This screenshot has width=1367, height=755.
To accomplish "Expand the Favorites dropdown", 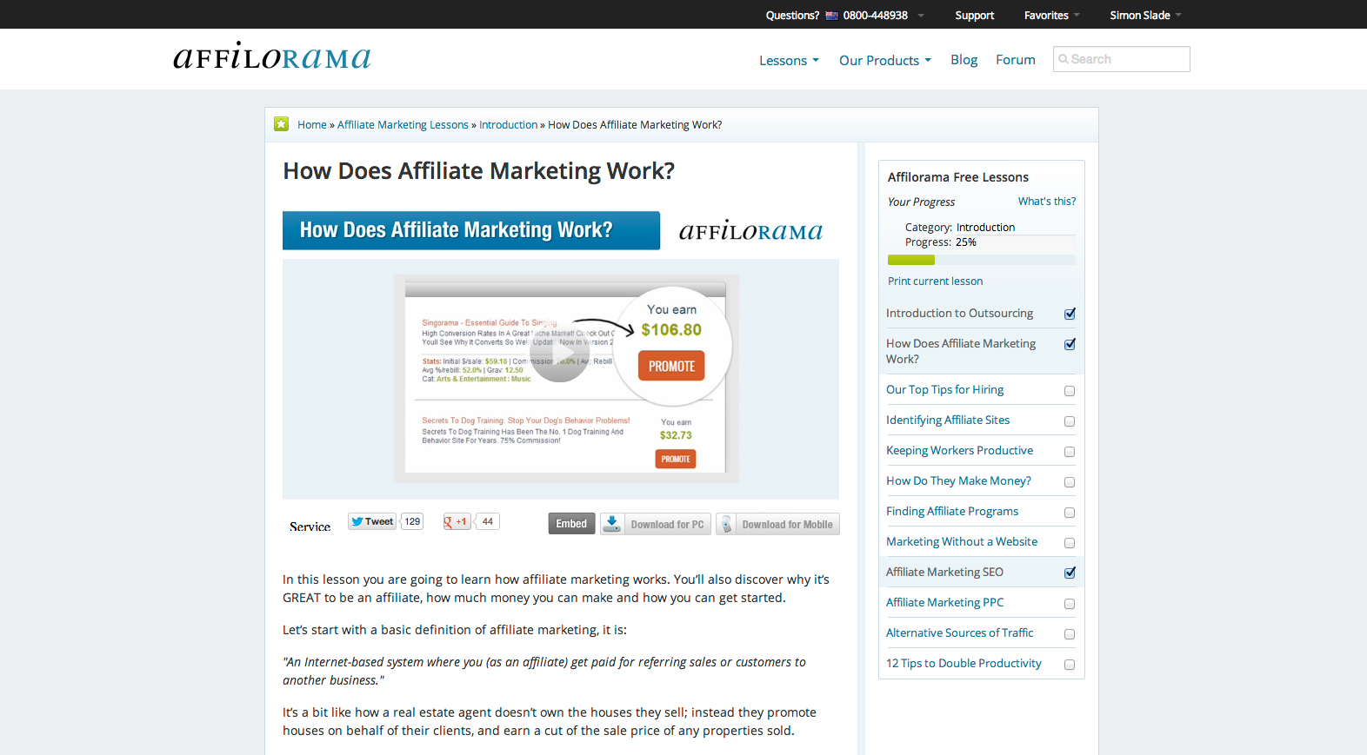I will 1051,16.
